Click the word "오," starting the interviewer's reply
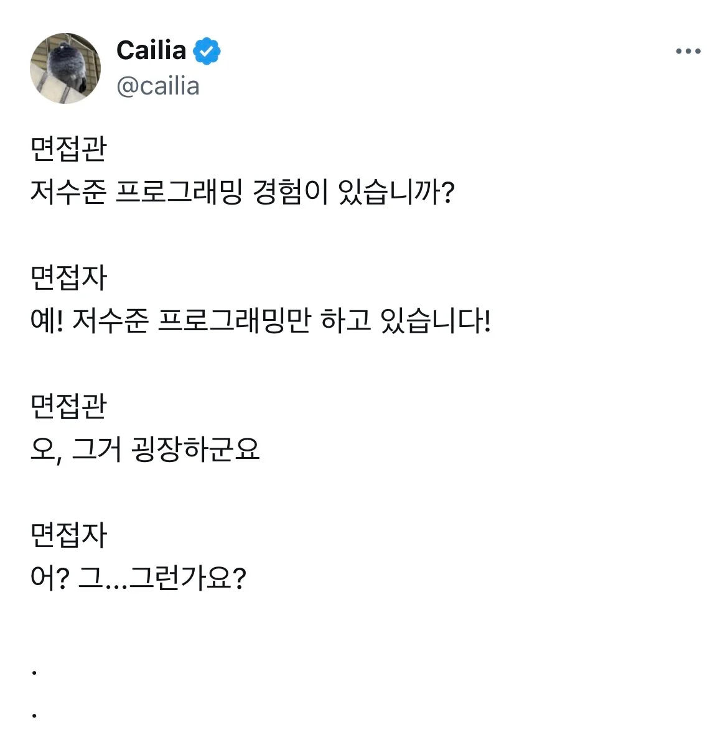This screenshot has width=715, height=730. pos(46,449)
